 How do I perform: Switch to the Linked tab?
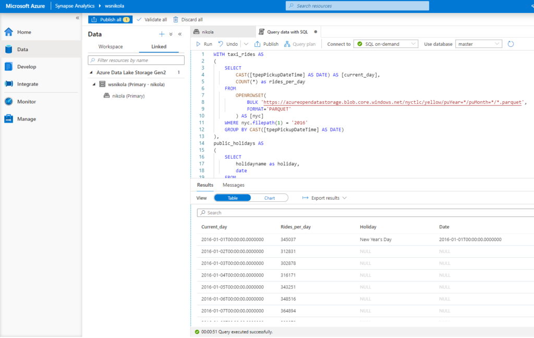pyautogui.click(x=159, y=46)
